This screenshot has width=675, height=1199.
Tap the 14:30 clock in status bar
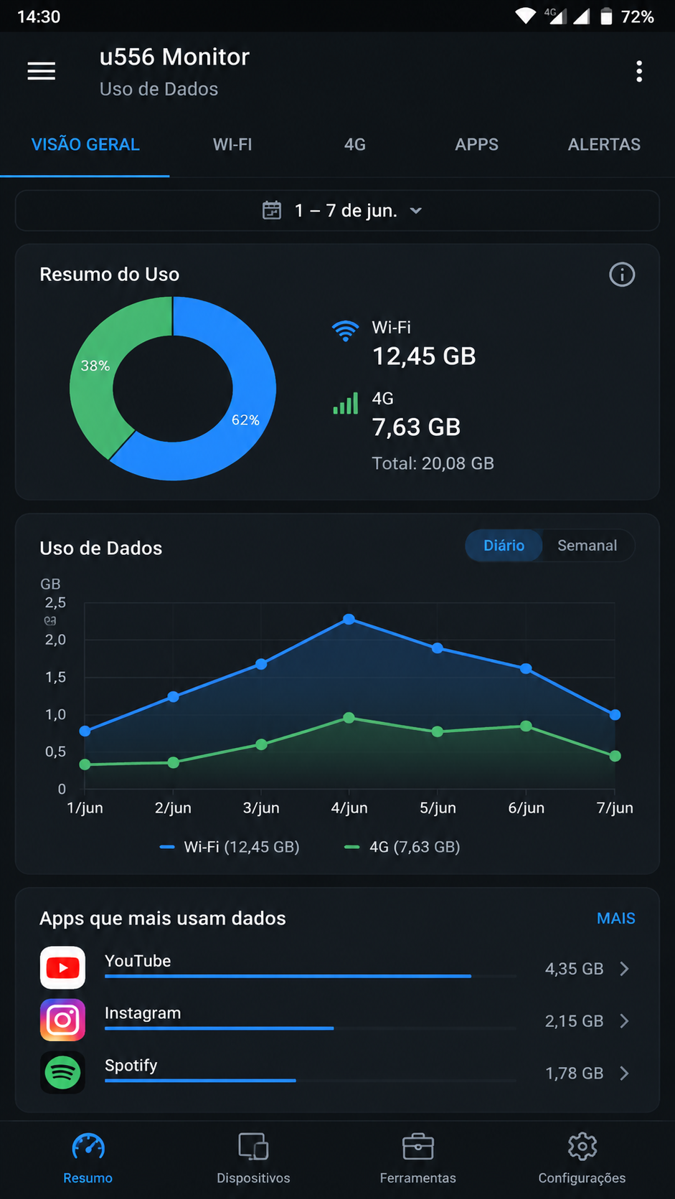(39, 16)
